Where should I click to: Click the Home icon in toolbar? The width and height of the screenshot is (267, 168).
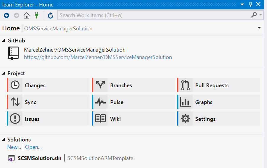click(27, 15)
